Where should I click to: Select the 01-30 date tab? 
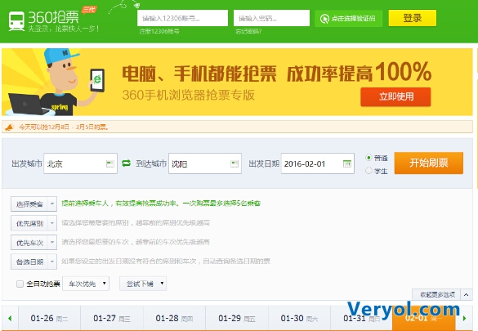[299, 318]
